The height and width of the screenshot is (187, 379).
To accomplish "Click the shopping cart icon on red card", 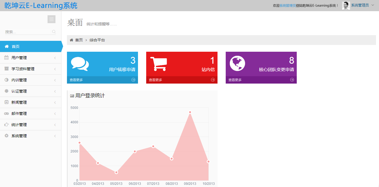I will (158, 64).
